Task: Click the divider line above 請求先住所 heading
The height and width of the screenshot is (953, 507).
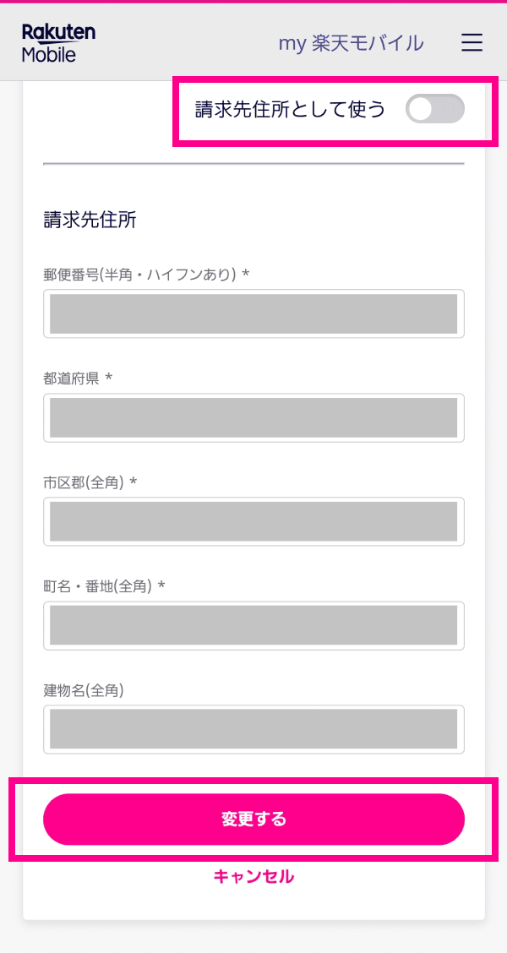Action: [x=253, y=162]
